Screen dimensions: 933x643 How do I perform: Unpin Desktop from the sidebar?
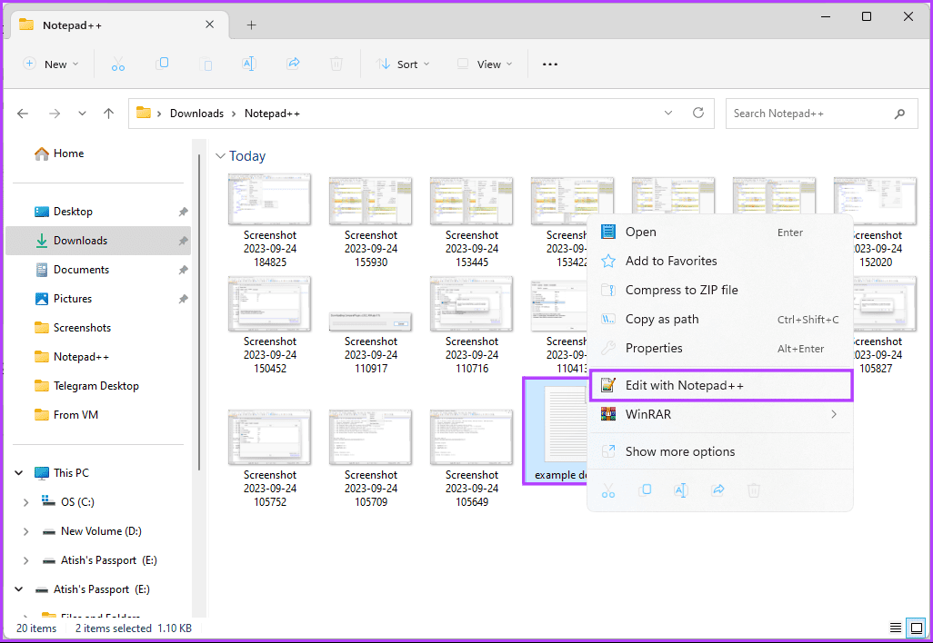pyautogui.click(x=181, y=211)
